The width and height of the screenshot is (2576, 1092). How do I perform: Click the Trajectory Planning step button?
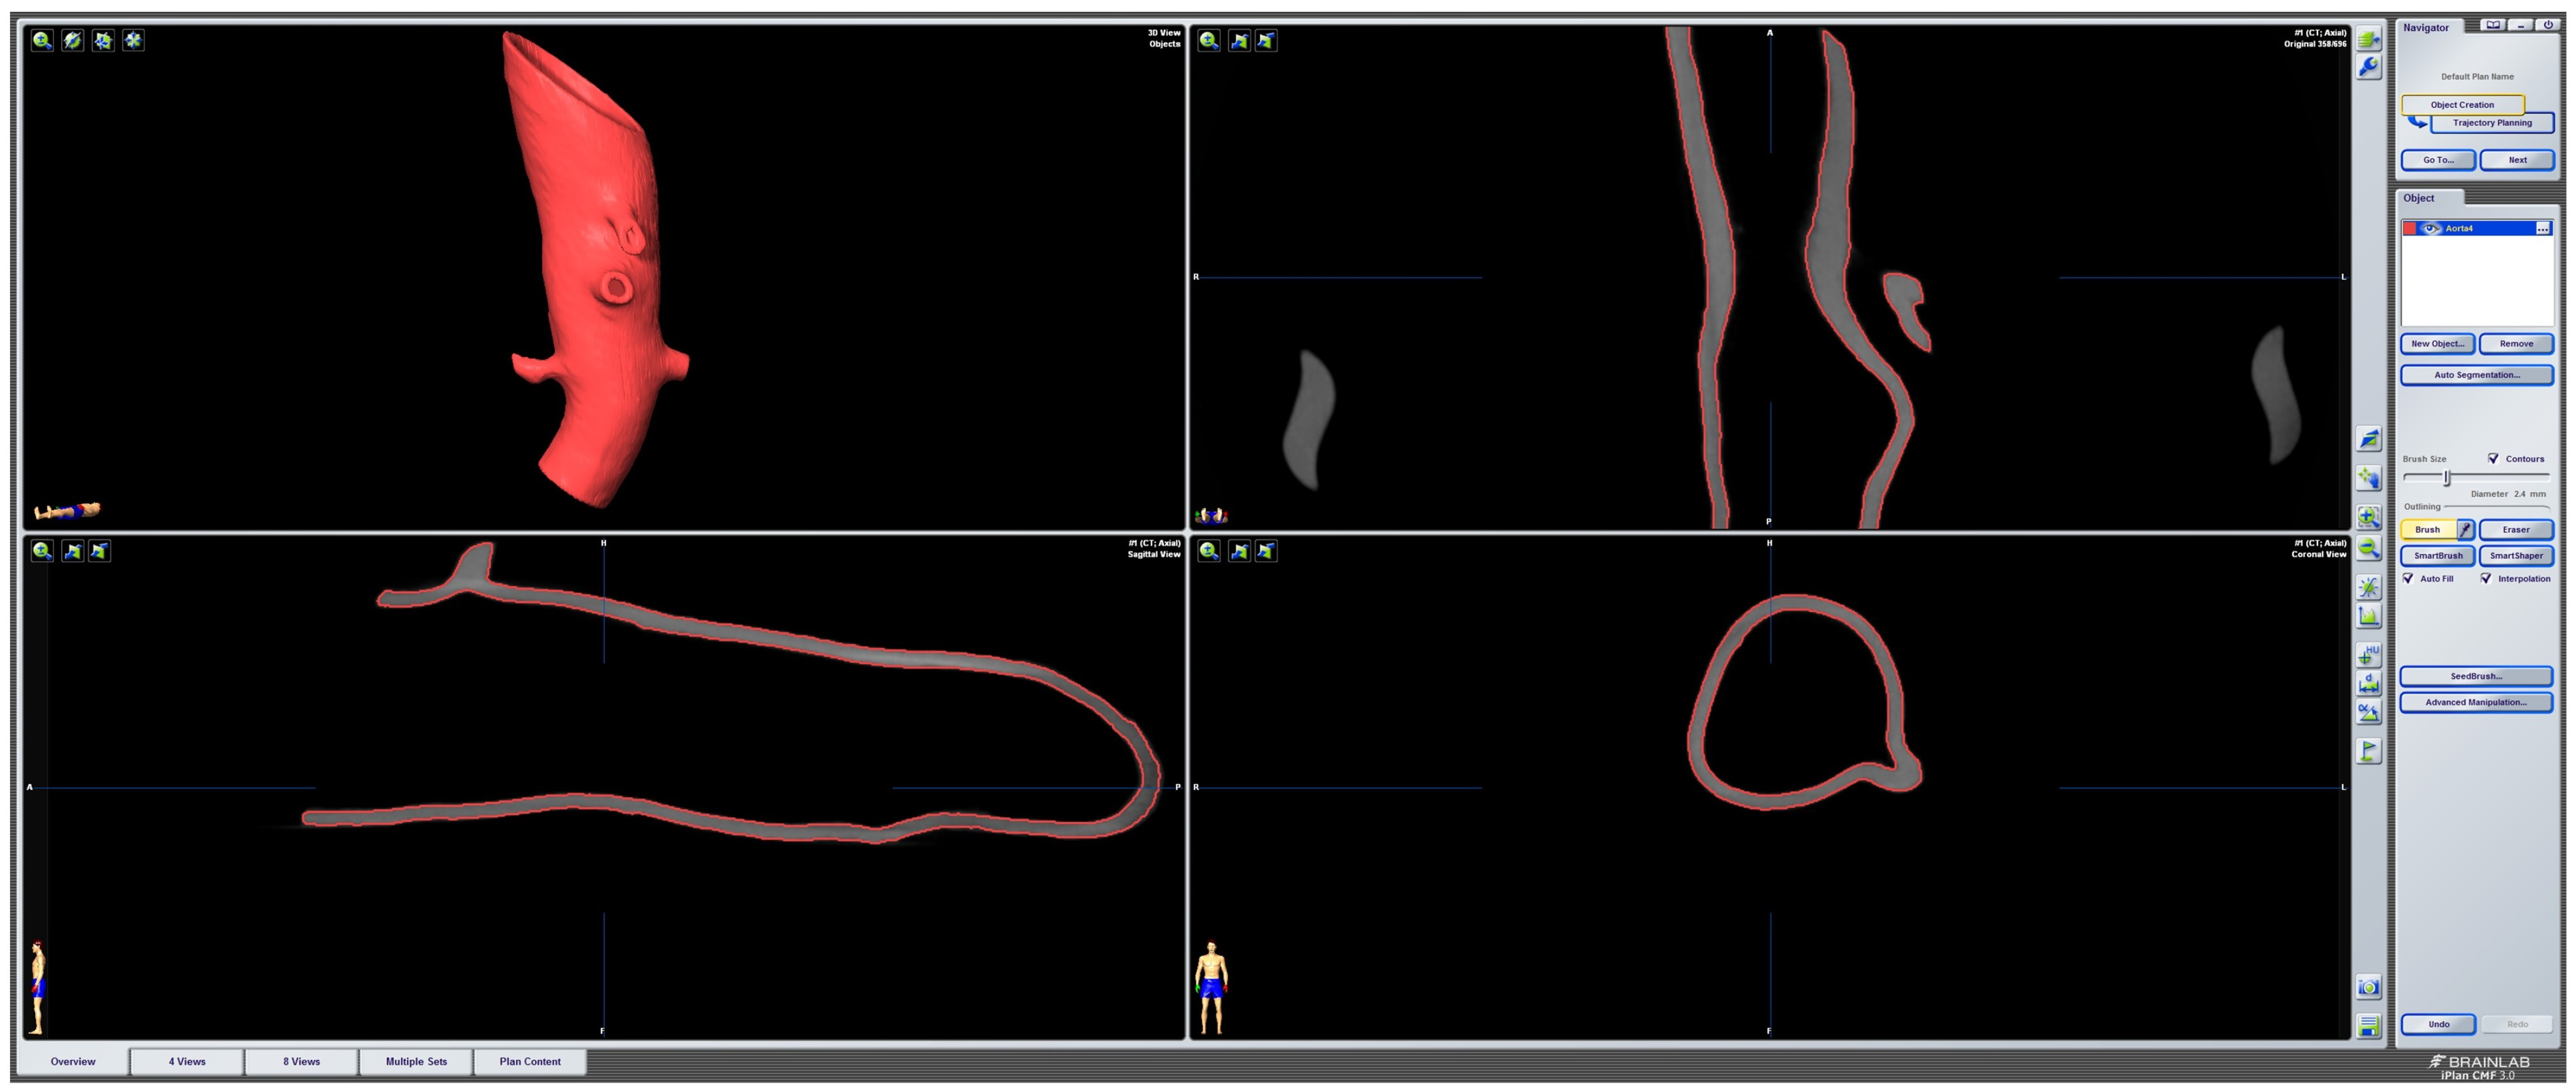(2492, 123)
